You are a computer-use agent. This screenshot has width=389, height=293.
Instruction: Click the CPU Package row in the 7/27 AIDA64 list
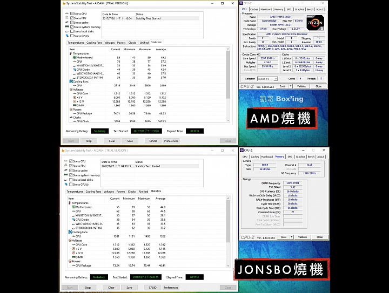click(117, 265)
